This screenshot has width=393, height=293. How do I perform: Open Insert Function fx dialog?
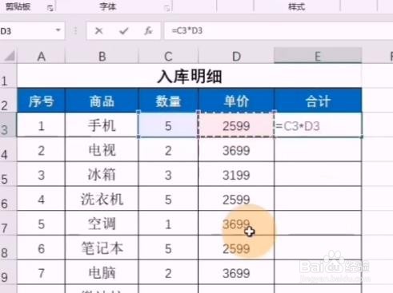[x=148, y=31]
